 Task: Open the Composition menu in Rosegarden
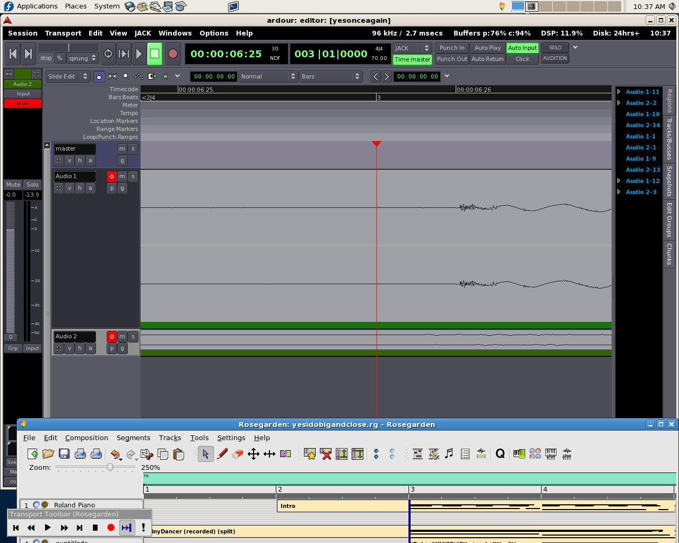coord(86,437)
